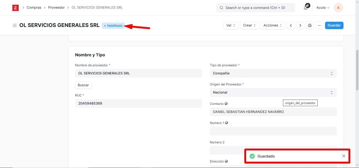
Task: Click the red ERPNext home logo
Action: [16, 8]
